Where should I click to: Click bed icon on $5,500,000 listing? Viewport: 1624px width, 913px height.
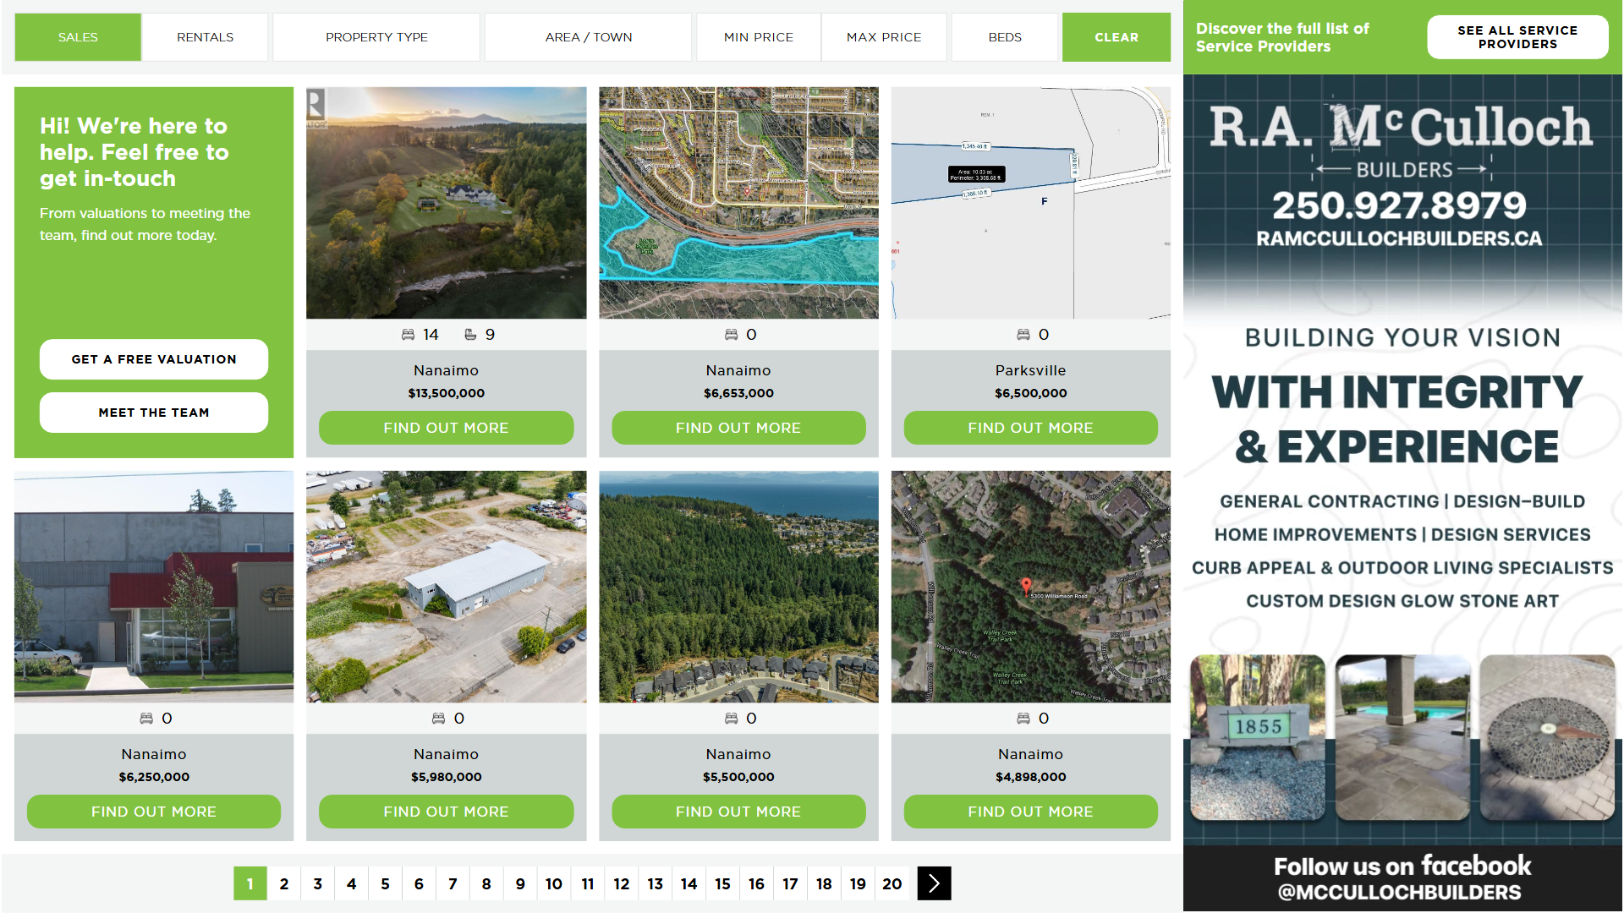(731, 719)
